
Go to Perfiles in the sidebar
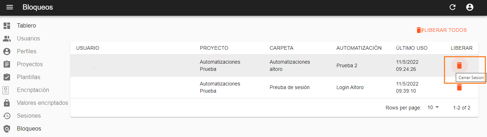tap(27, 52)
